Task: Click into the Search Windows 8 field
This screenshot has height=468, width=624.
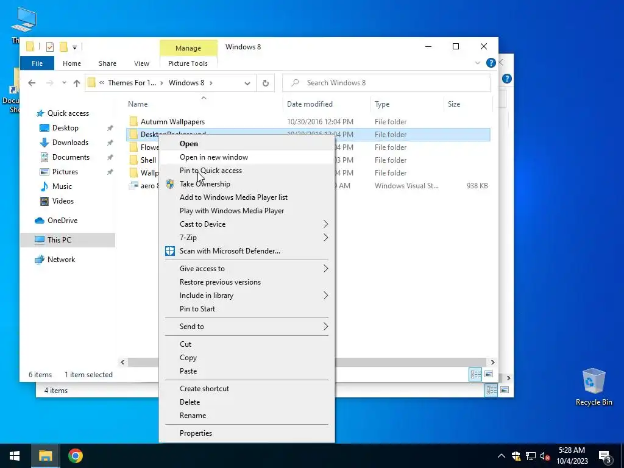Action: pos(386,83)
